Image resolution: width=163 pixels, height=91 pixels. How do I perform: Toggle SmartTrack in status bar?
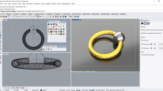(85, 90)
